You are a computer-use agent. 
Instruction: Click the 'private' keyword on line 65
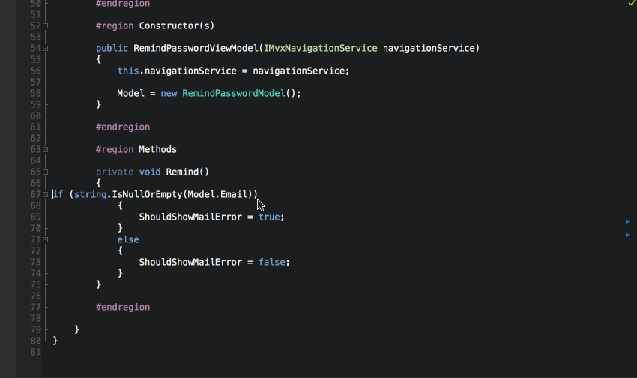(115, 172)
